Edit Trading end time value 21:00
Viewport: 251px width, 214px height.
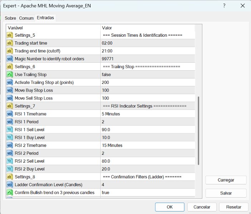[148, 51]
